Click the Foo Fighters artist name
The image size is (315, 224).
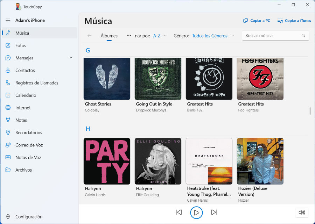click(248, 110)
